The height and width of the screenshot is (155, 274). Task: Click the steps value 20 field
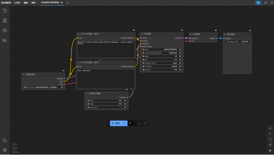pyautogui.click(x=162, y=56)
